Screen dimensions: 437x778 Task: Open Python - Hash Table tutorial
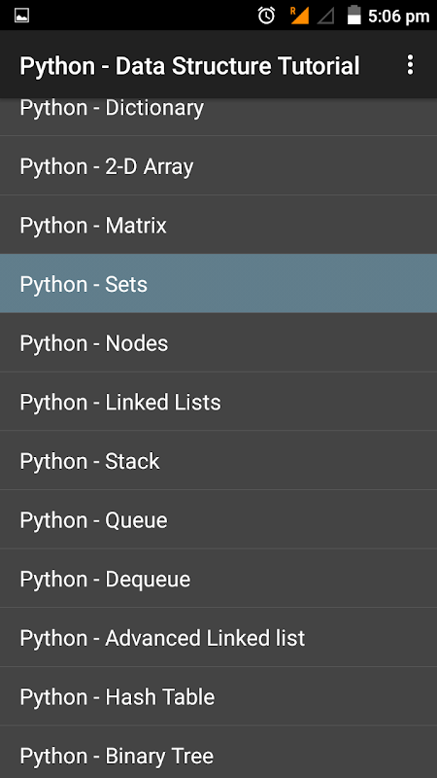click(218, 696)
